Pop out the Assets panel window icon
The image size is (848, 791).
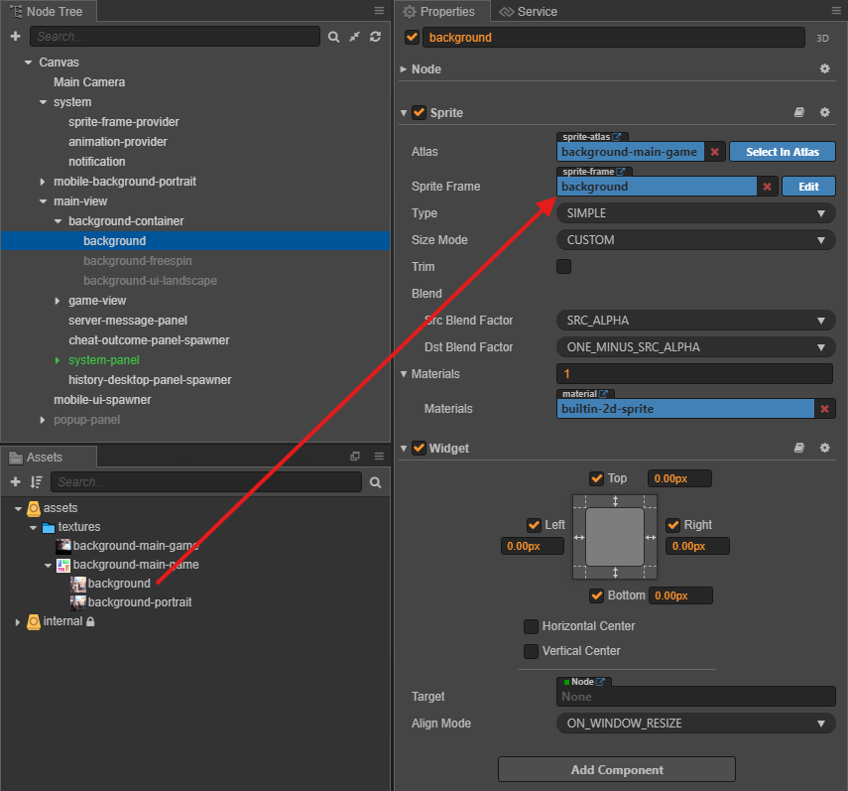pos(355,457)
